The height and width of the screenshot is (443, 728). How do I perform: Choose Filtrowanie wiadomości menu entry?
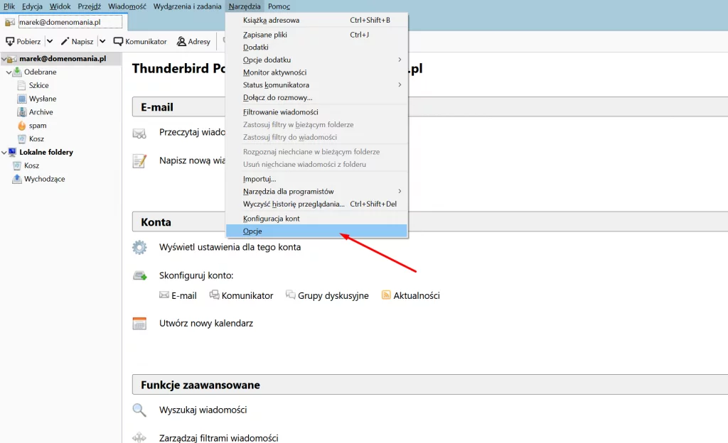coord(316,112)
